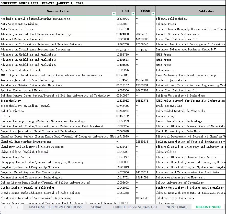Screen dimensions: 226x214
Task: Jump to last sheet tab arrow
Action: pyautogui.click(x=18, y=207)
